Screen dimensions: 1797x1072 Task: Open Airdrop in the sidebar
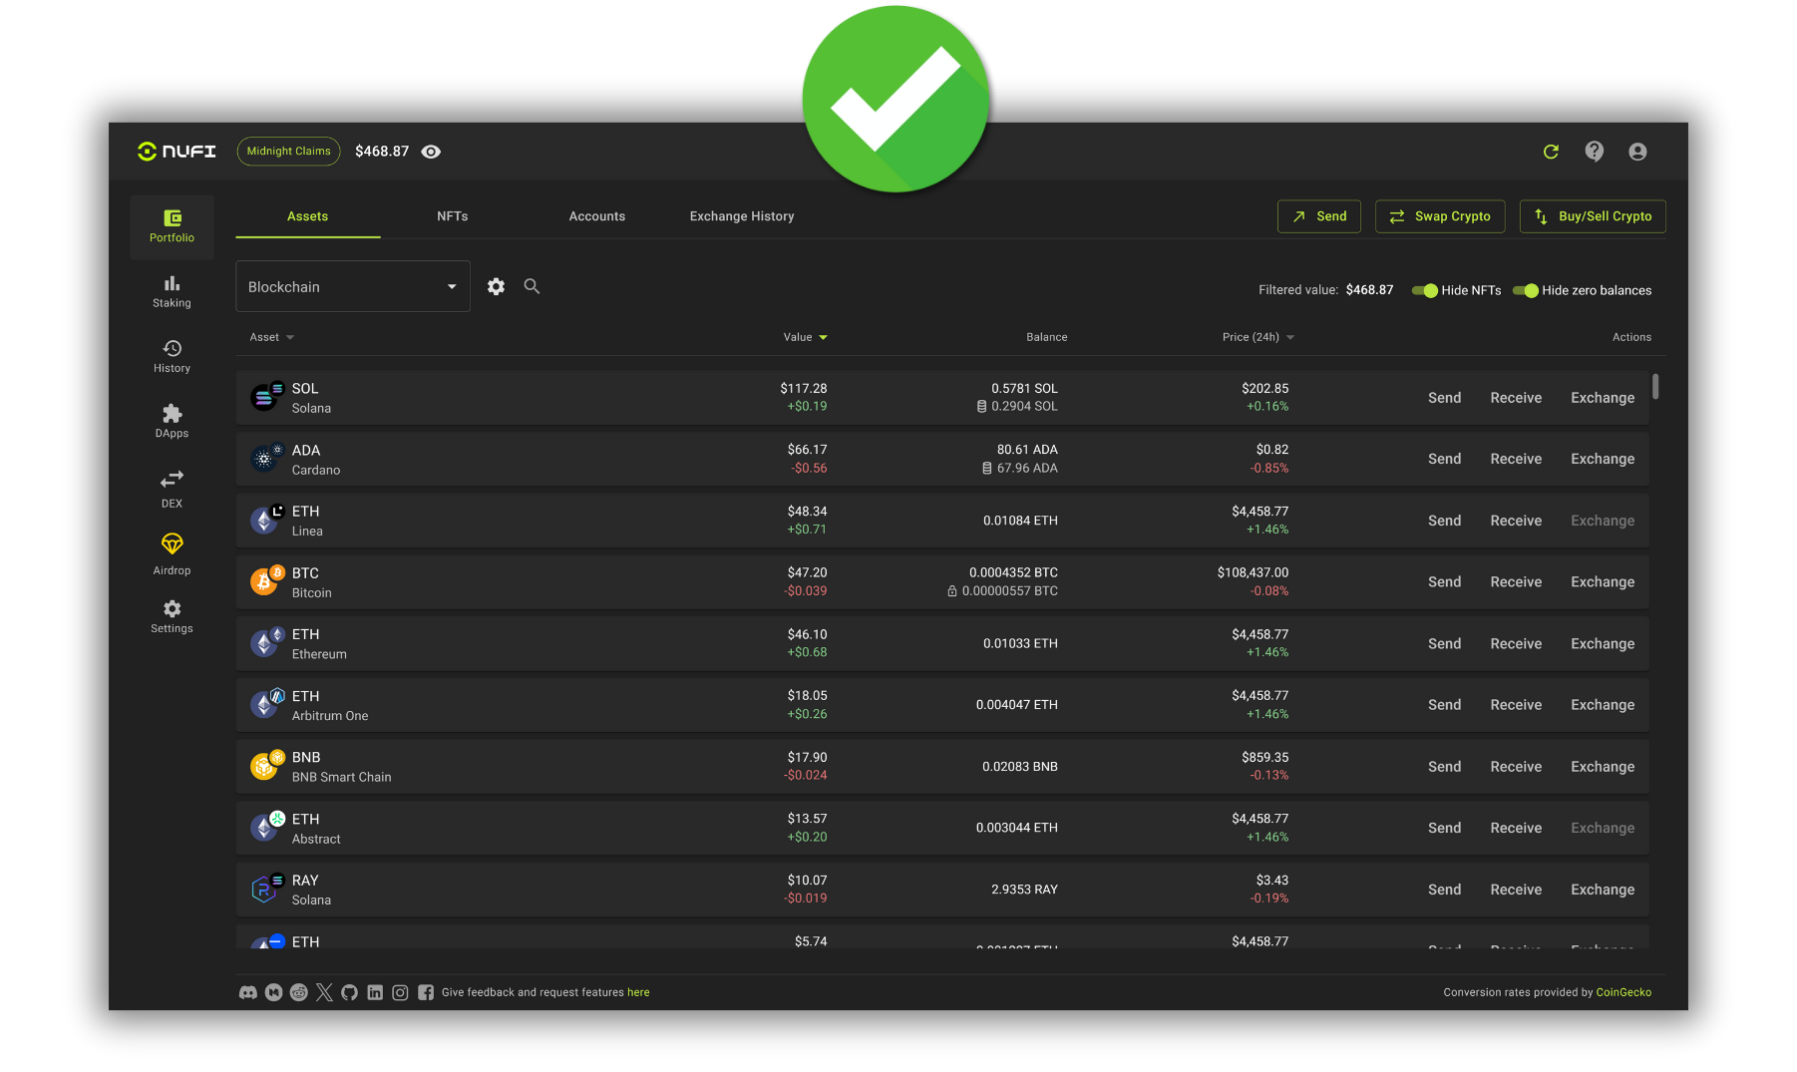click(x=172, y=554)
